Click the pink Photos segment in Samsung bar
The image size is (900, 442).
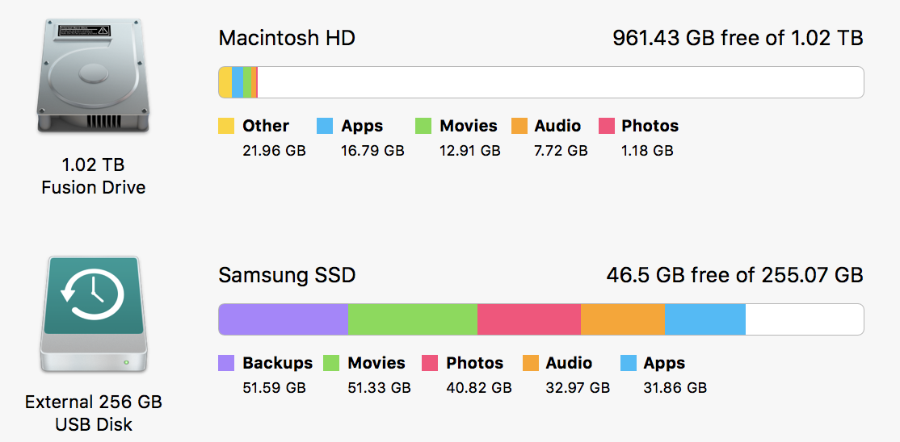pyautogui.click(x=529, y=319)
